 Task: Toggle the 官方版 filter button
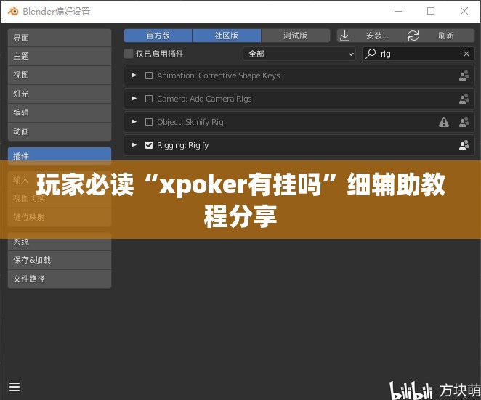pyautogui.click(x=158, y=36)
